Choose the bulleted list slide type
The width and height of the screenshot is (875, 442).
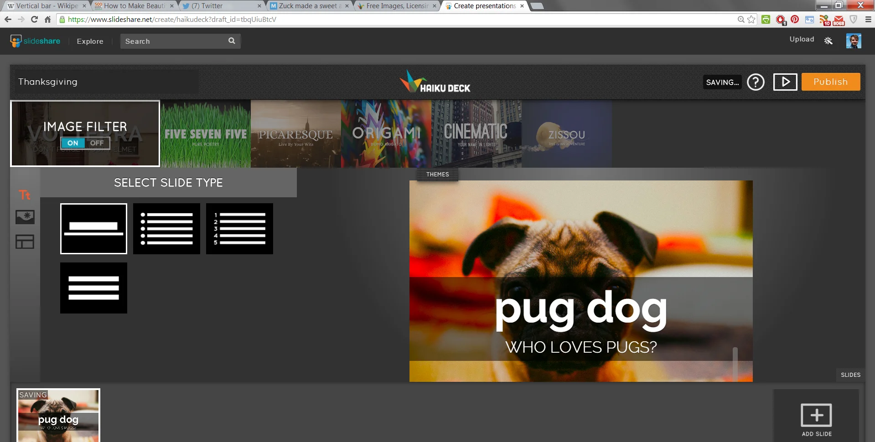166,229
